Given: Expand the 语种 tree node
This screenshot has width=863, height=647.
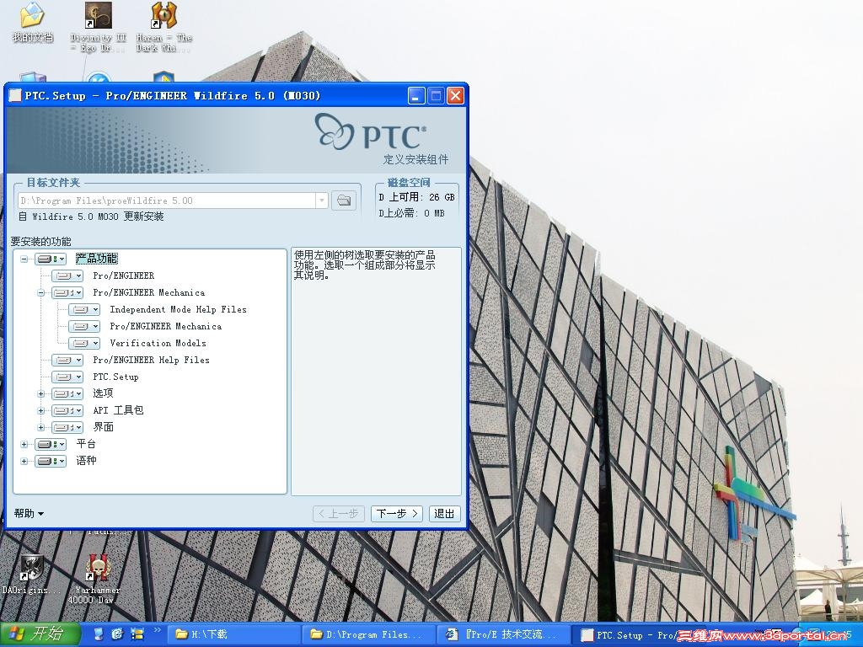Looking at the screenshot, I should pyautogui.click(x=24, y=461).
